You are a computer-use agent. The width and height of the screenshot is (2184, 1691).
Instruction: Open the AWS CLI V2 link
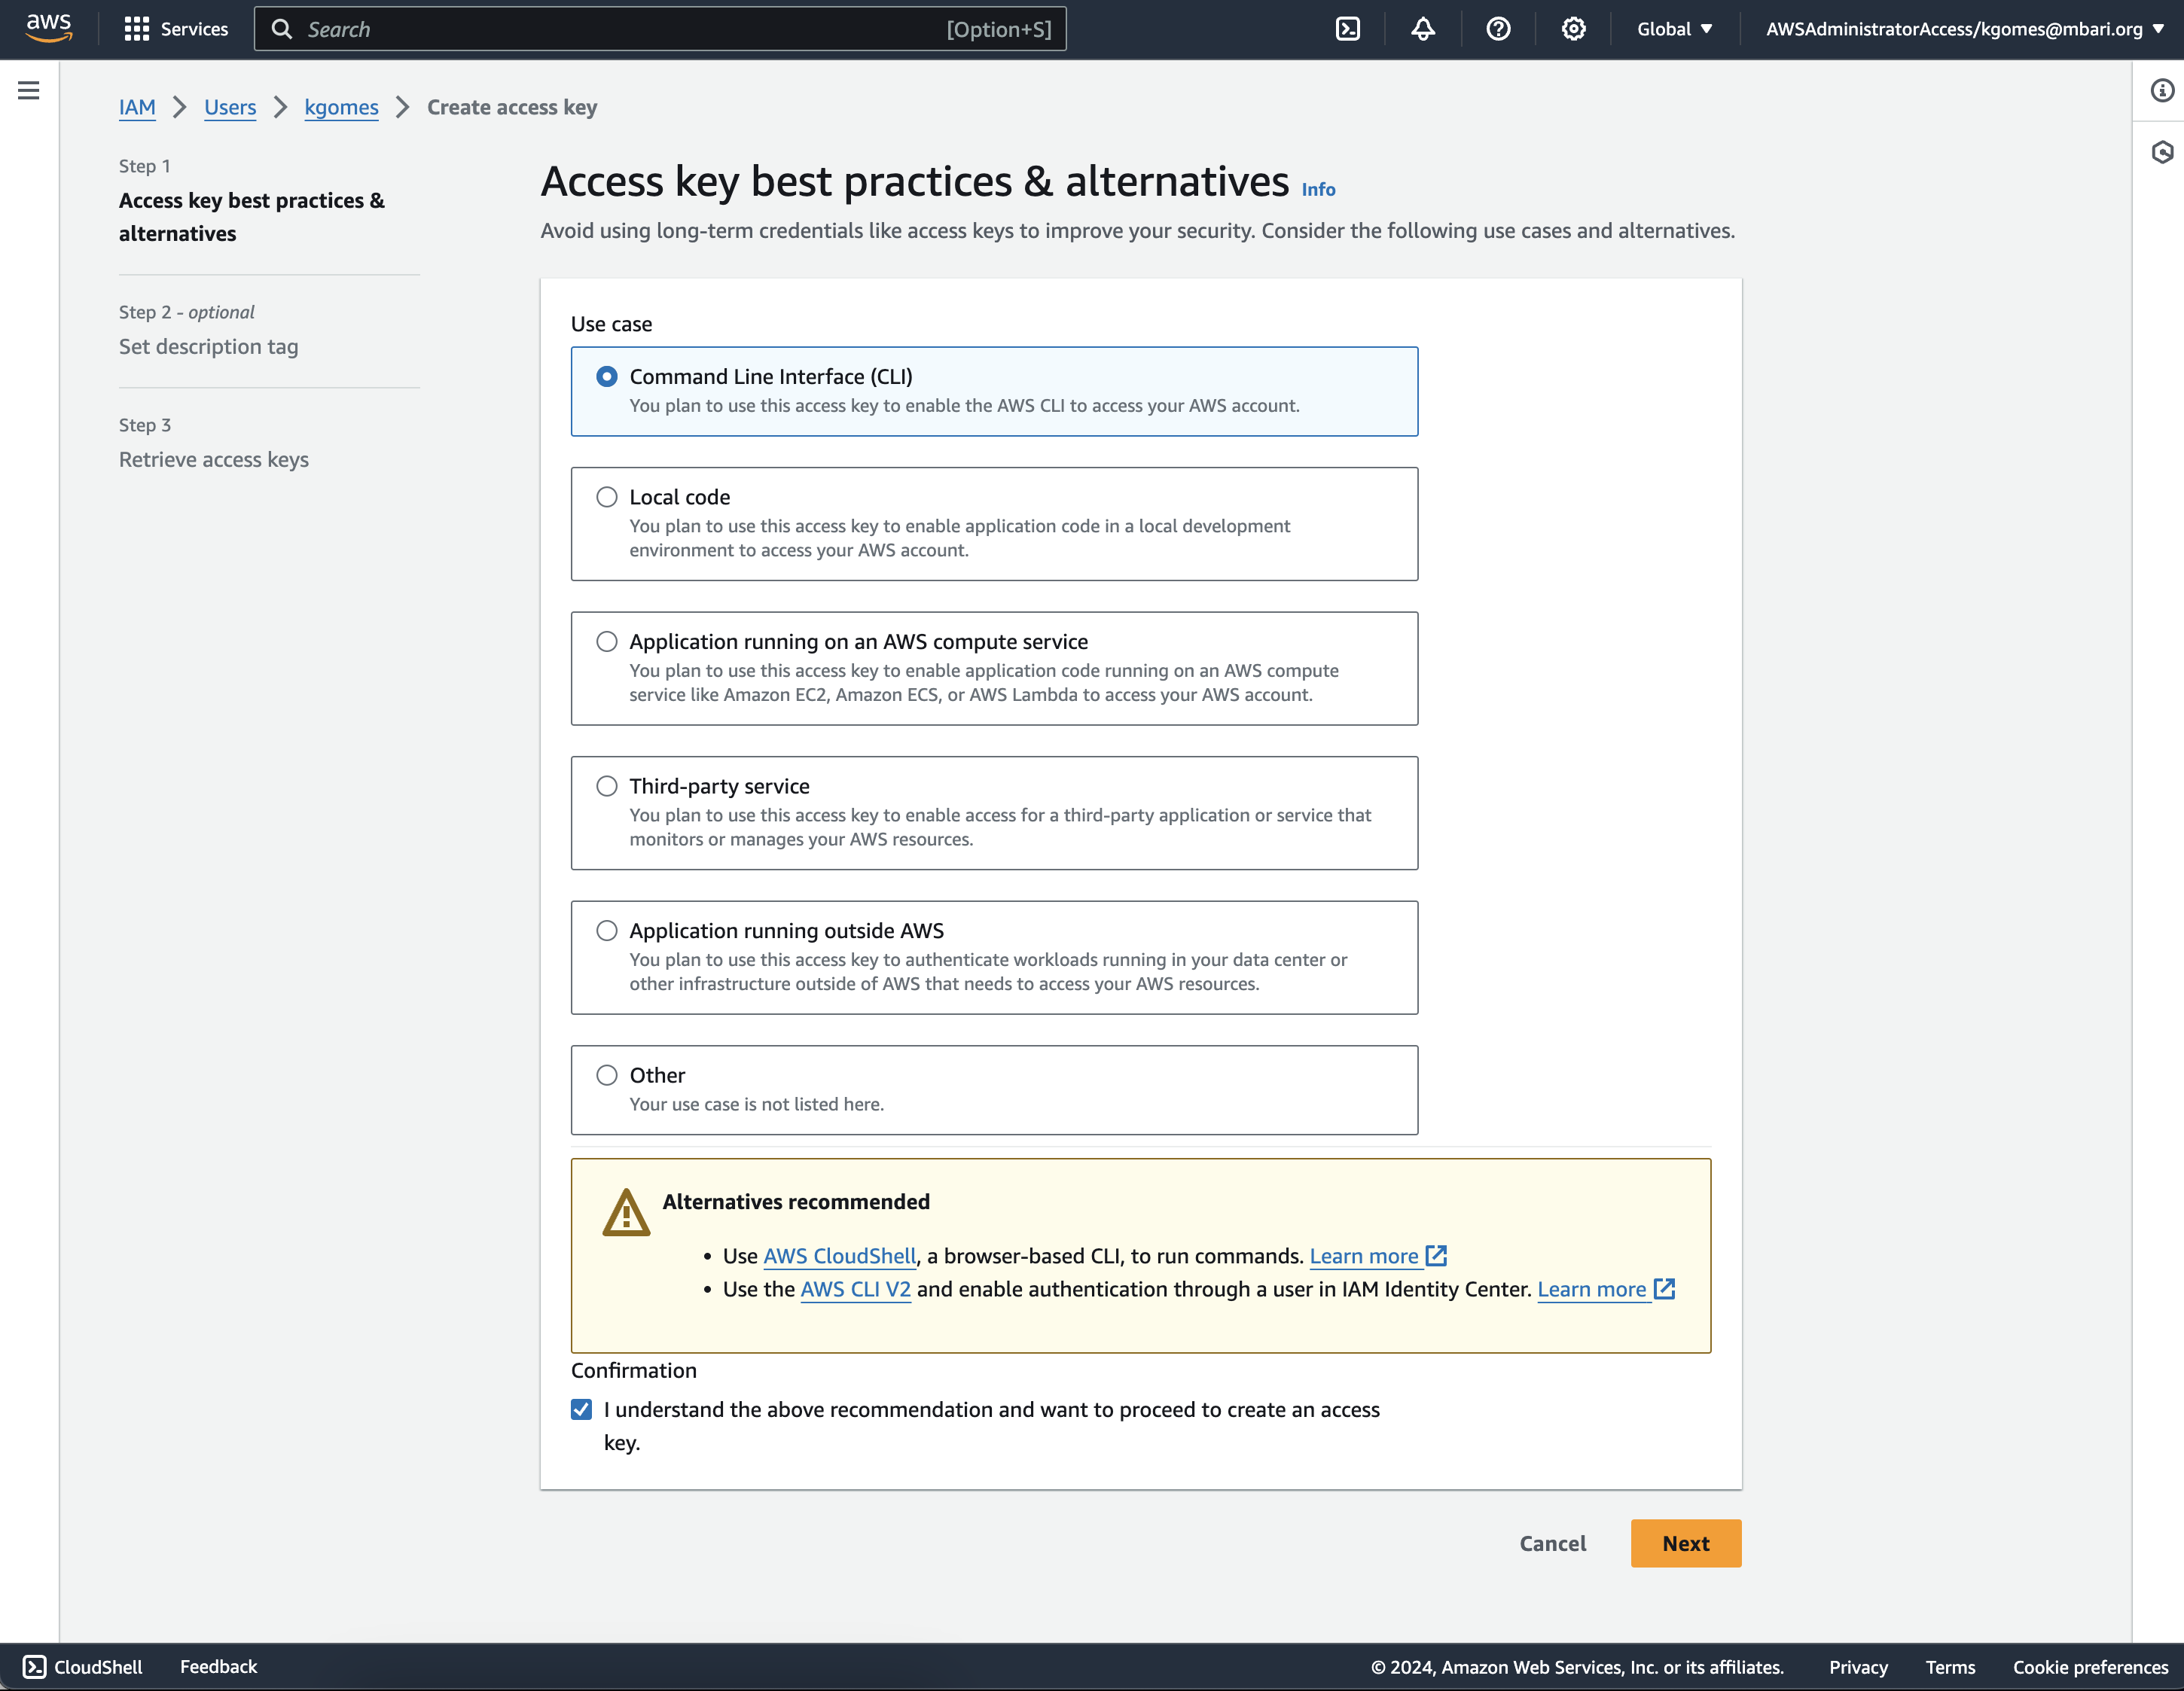point(855,1289)
